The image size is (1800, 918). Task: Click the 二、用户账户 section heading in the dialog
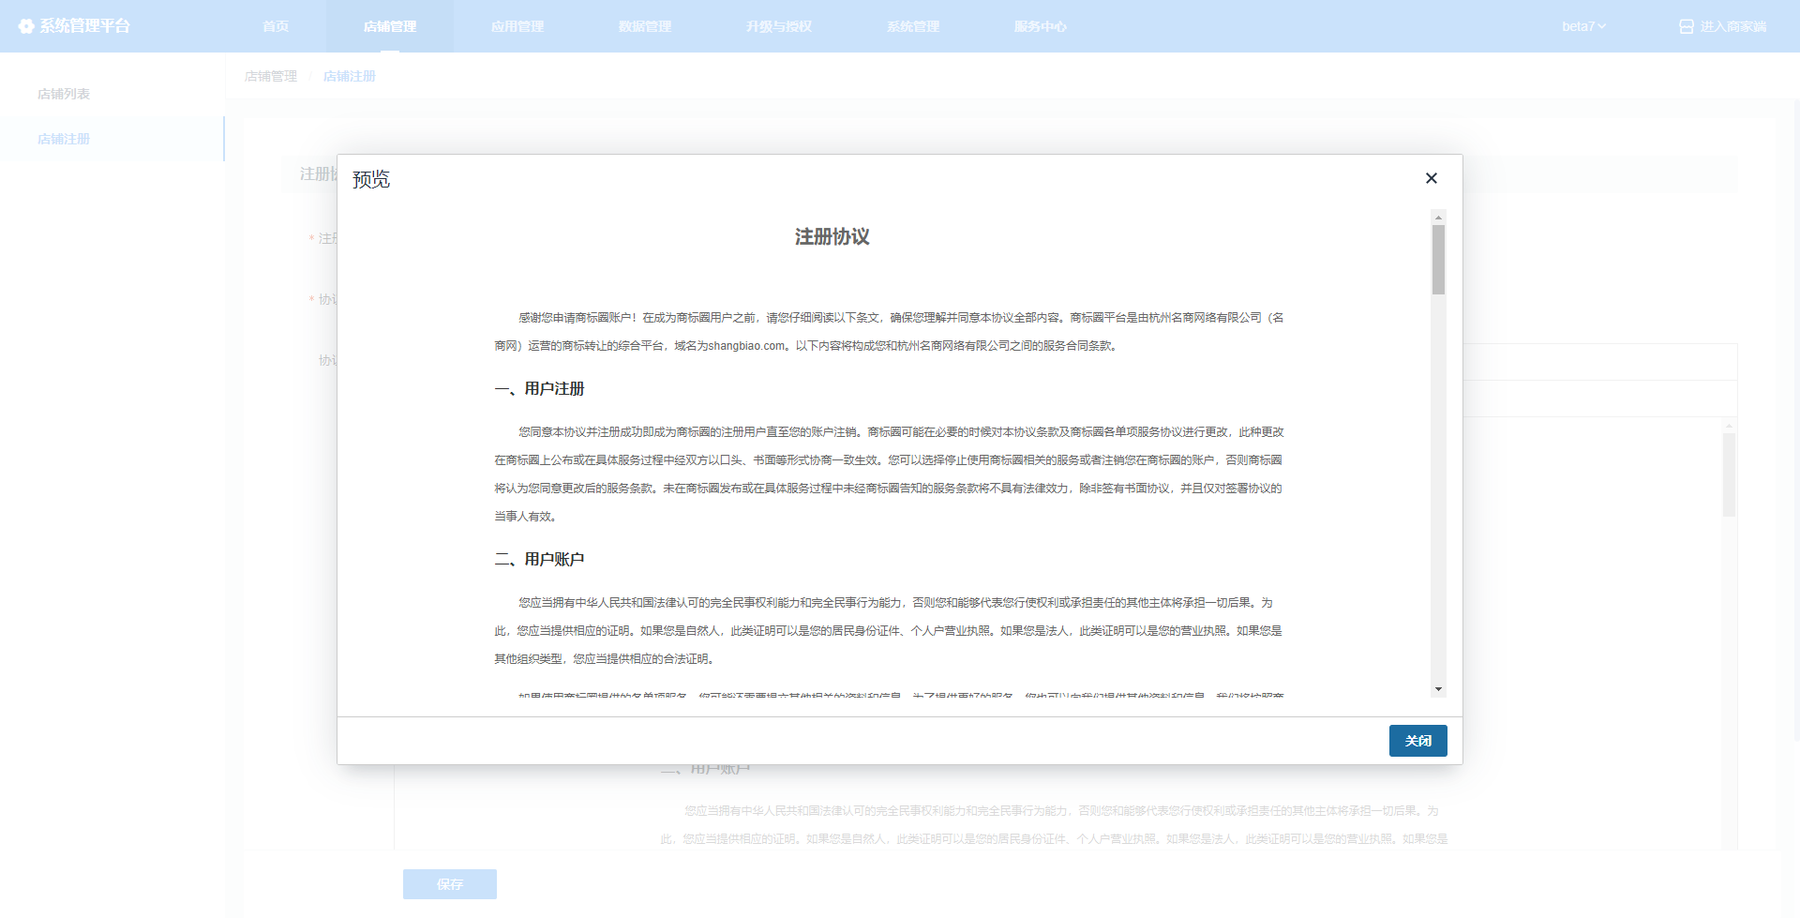pos(539,559)
